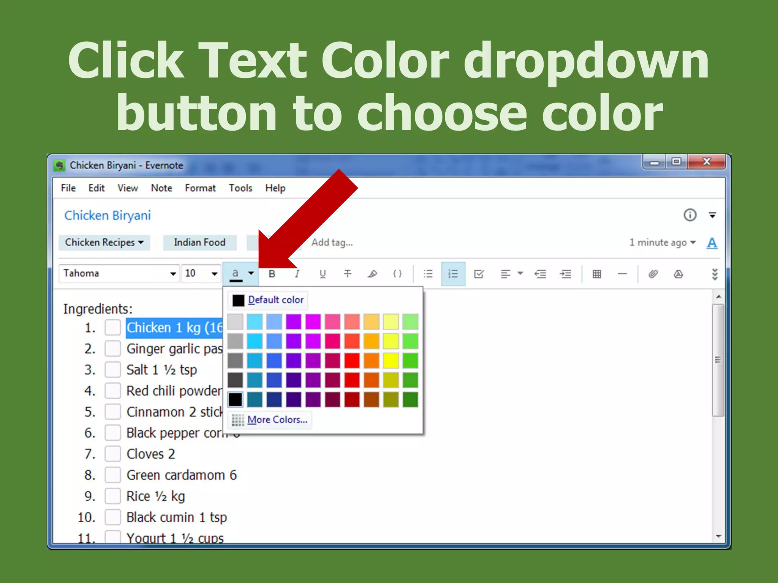
Task: Apply strikethrough formatting
Action: (x=348, y=274)
